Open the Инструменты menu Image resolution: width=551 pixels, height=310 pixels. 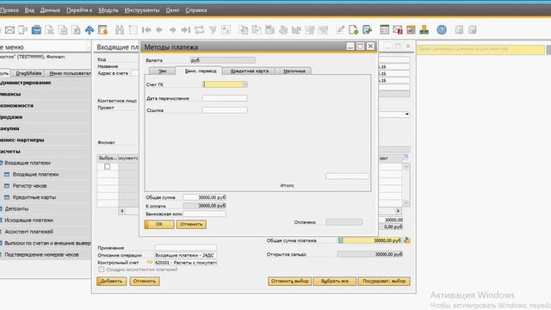point(142,10)
